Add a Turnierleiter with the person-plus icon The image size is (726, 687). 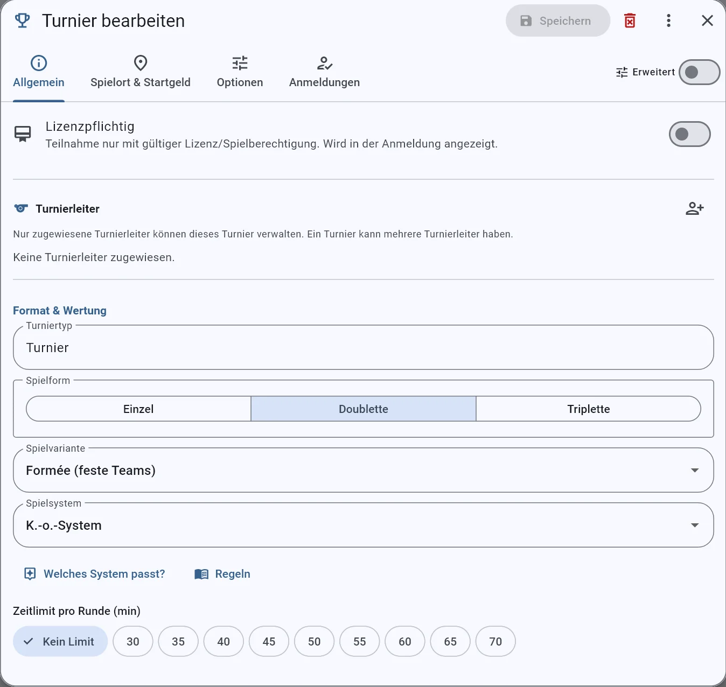tap(695, 208)
